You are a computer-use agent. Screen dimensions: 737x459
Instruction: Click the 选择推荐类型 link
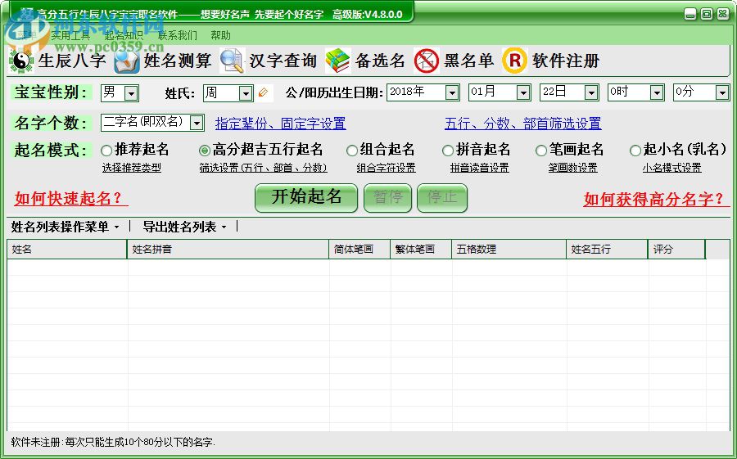click(132, 168)
